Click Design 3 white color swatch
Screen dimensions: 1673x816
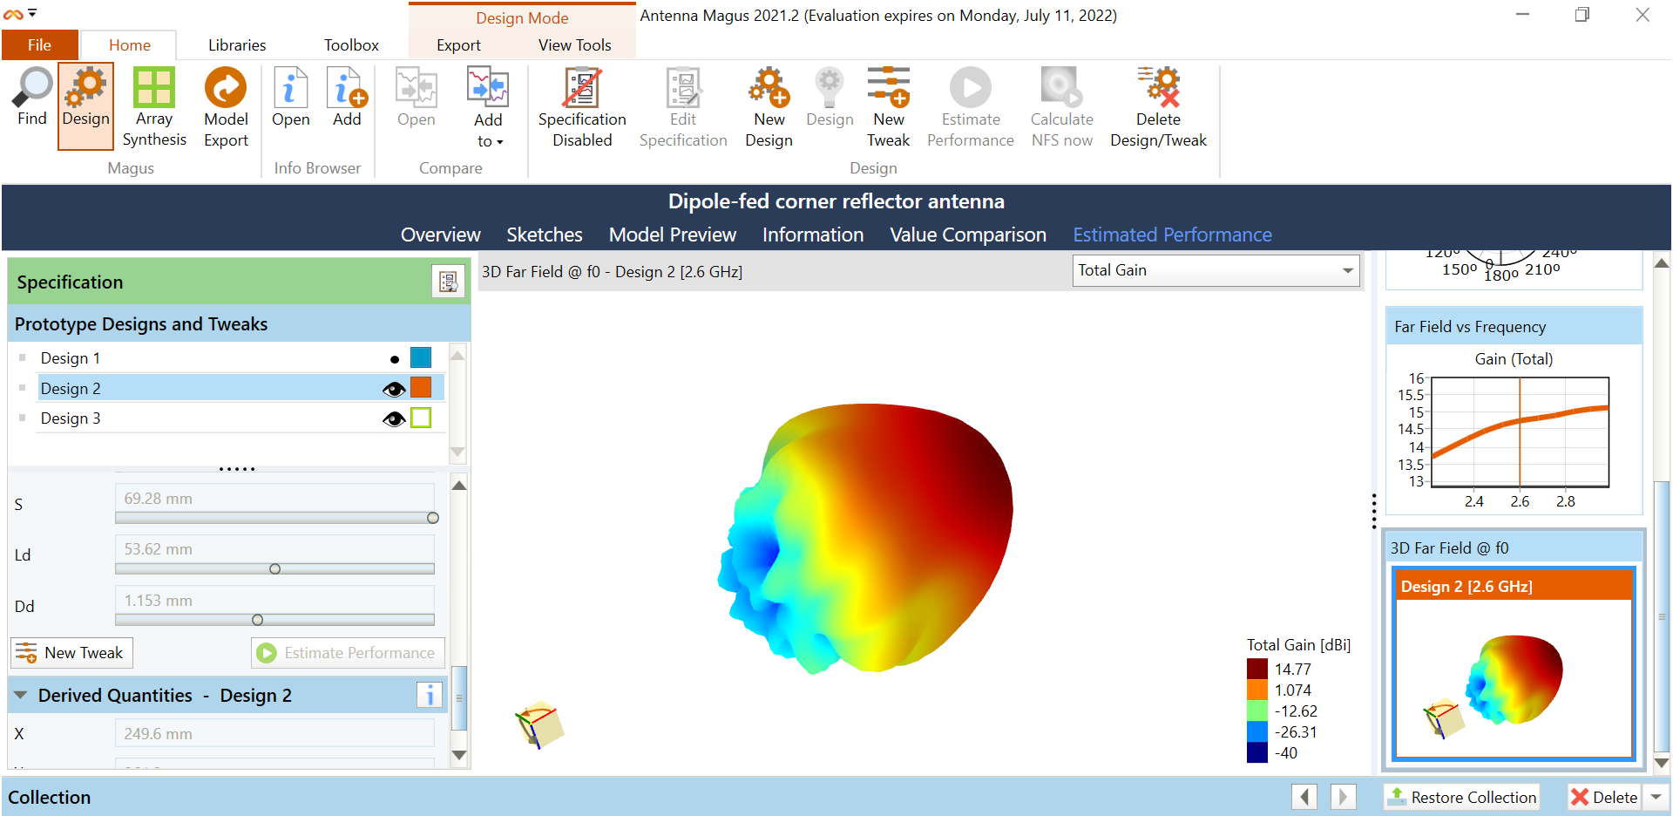[x=421, y=418]
